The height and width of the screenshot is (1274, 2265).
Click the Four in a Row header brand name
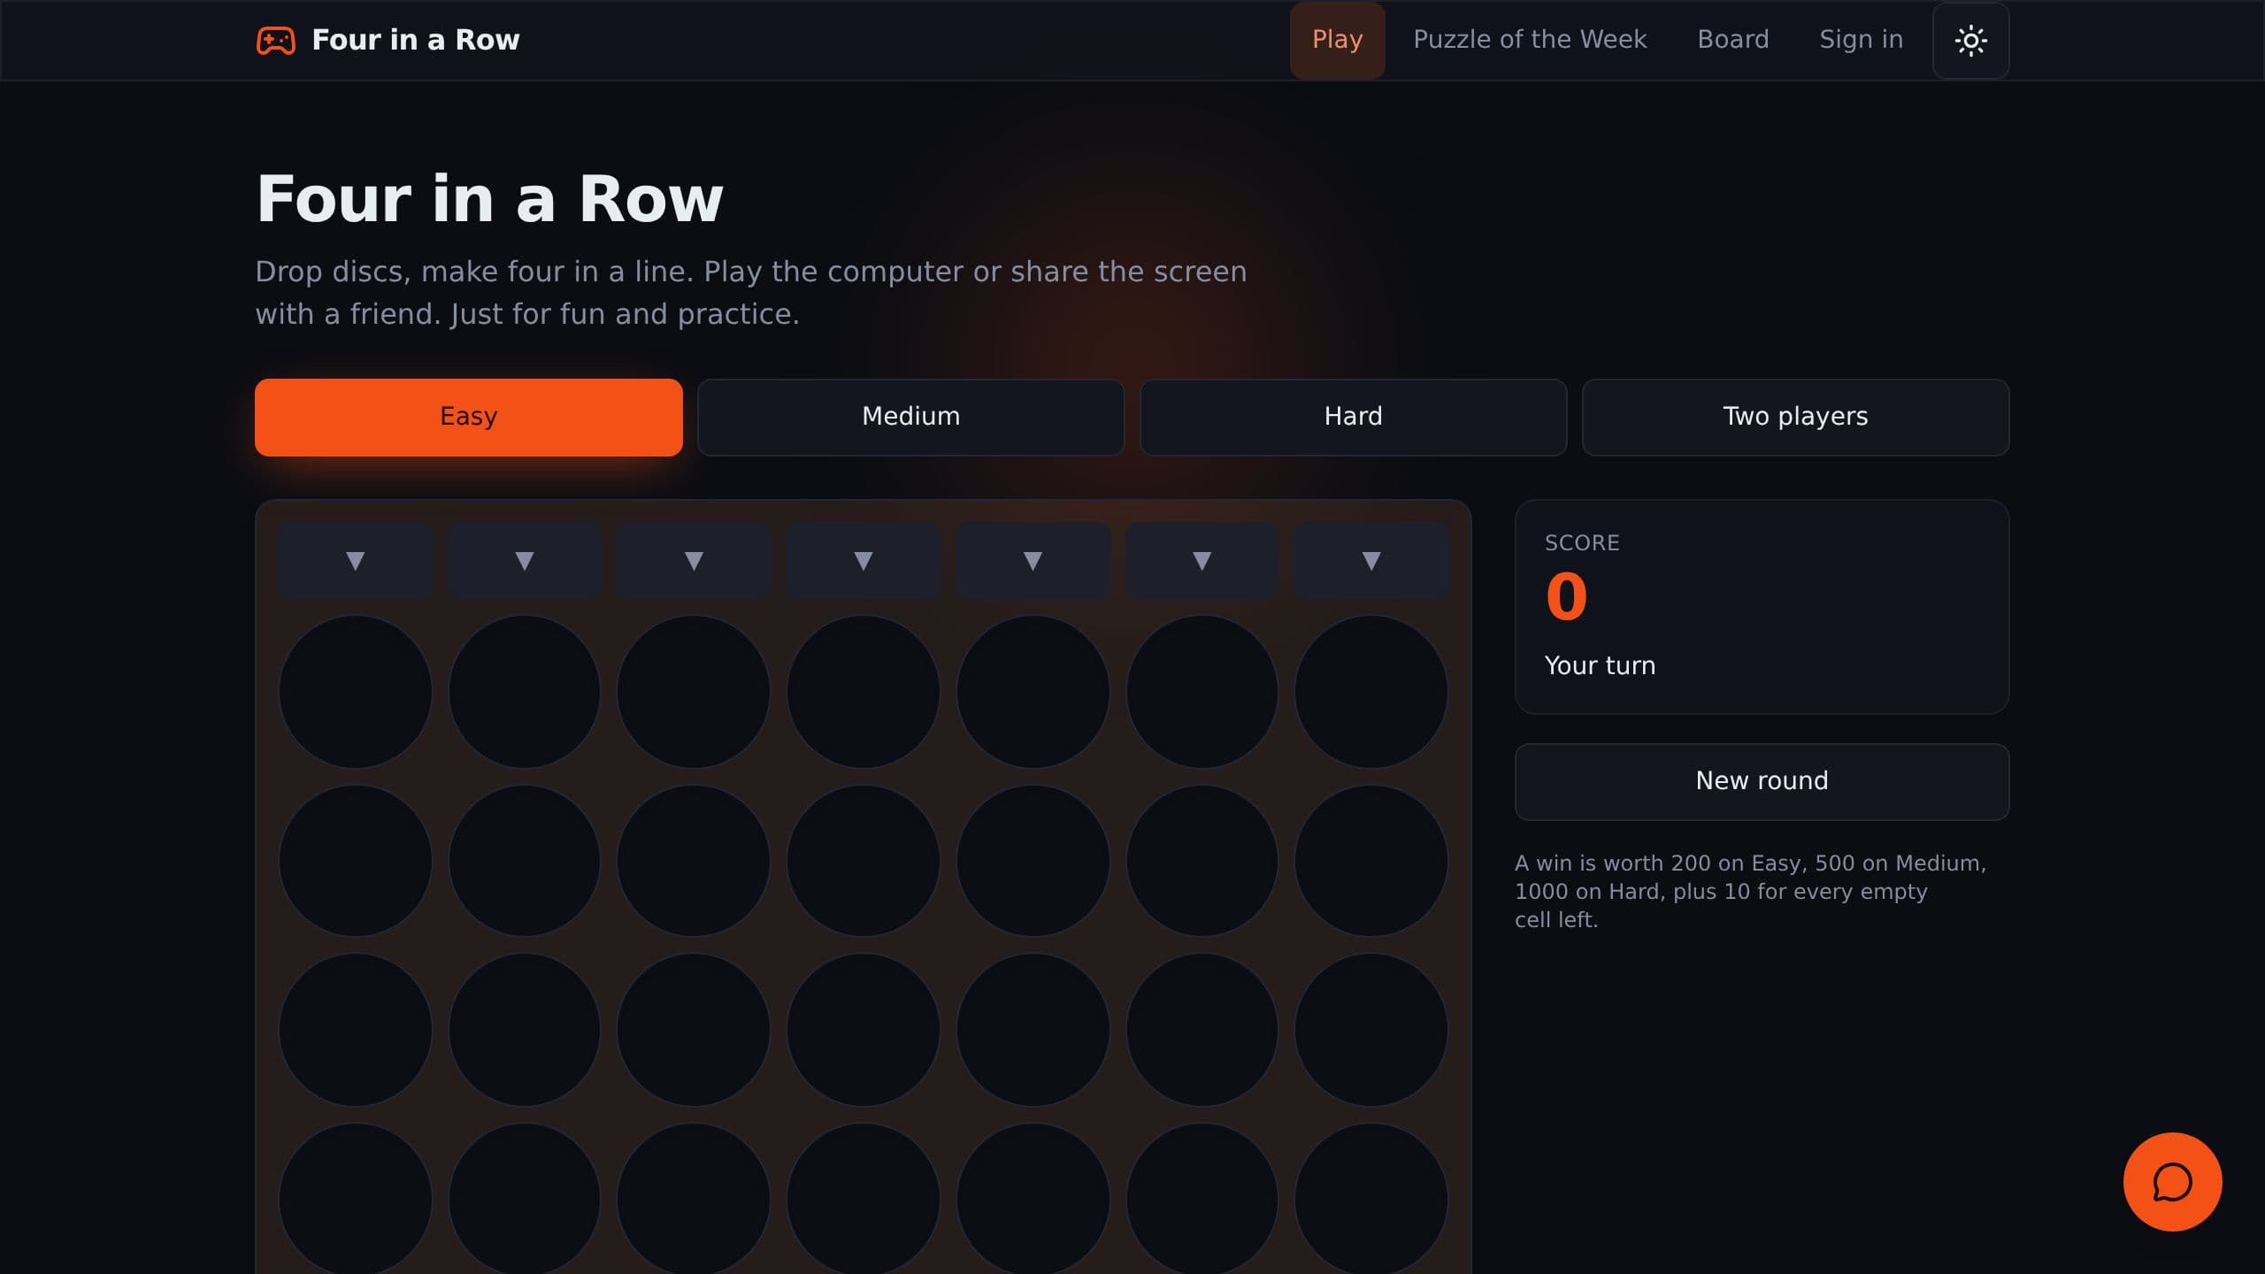(416, 40)
